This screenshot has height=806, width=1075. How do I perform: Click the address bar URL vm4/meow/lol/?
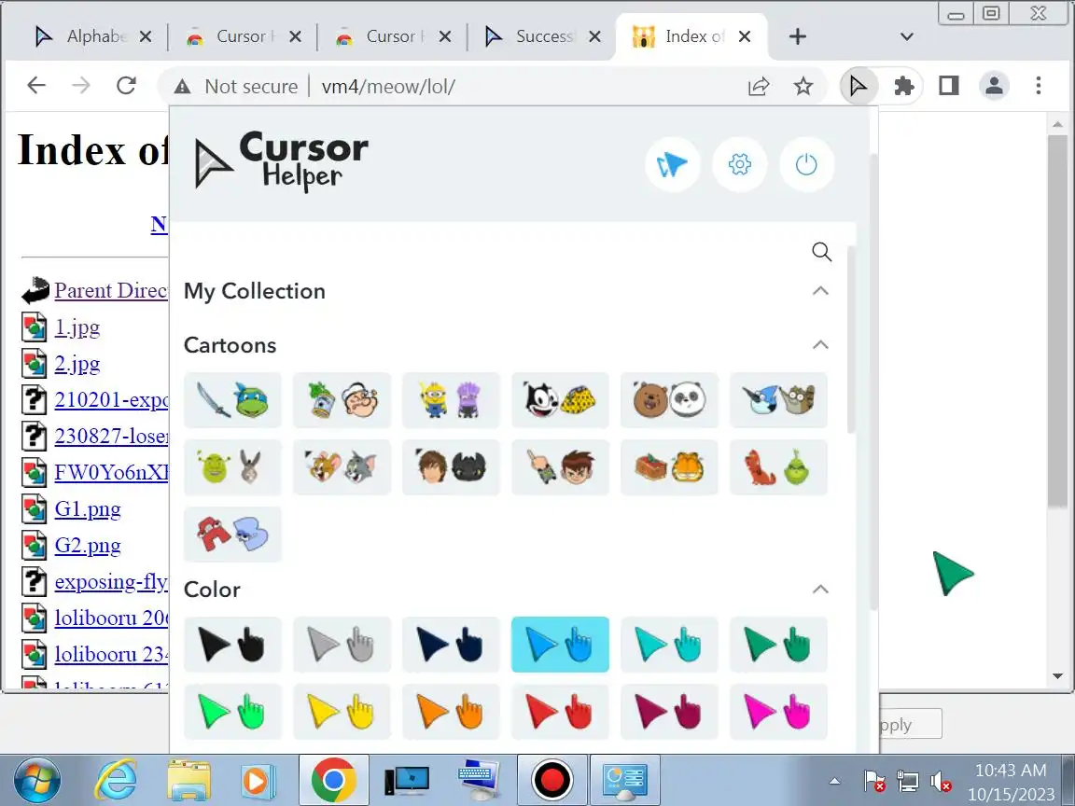point(388,87)
